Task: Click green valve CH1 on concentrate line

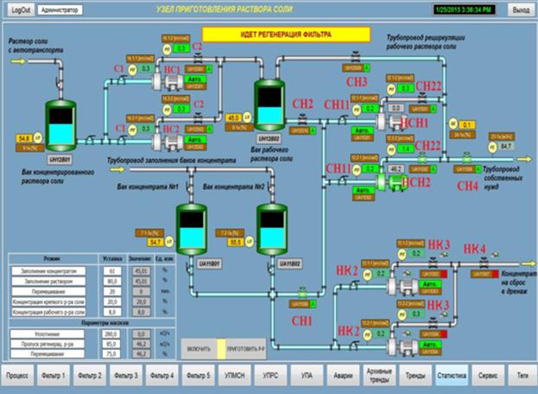Action: coord(302,292)
